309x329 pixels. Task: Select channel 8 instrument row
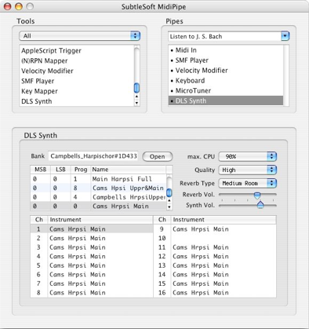92,293
